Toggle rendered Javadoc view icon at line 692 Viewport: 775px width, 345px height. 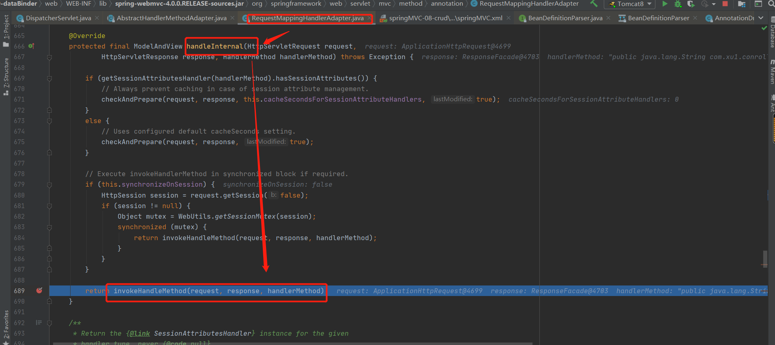click(39, 323)
